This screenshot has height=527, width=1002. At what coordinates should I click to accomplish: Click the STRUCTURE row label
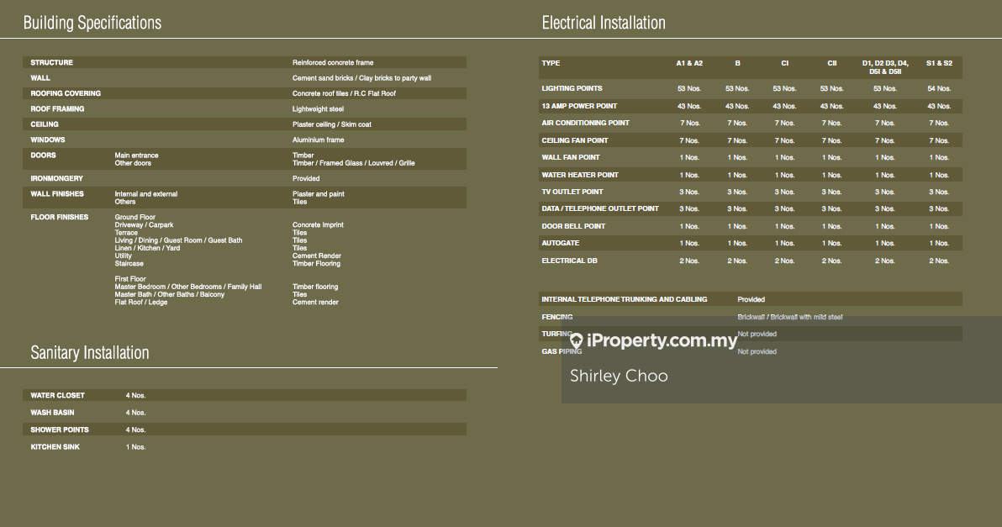pos(52,63)
